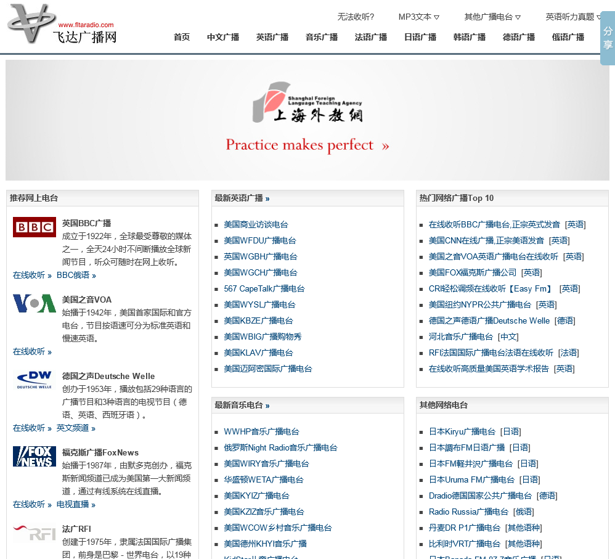Open 美国纽约NYPR公共广播电台
This screenshot has width=615, height=559.
point(479,305)
